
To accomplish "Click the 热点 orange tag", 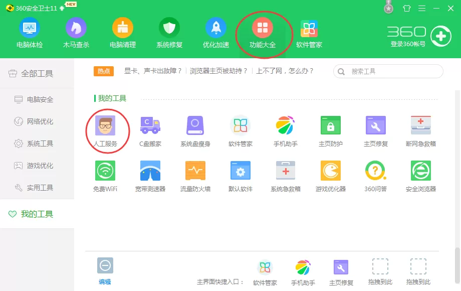I will [x=104, y=71].
